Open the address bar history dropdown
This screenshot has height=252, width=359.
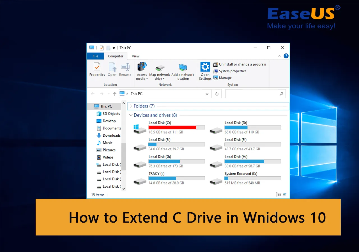207,94
